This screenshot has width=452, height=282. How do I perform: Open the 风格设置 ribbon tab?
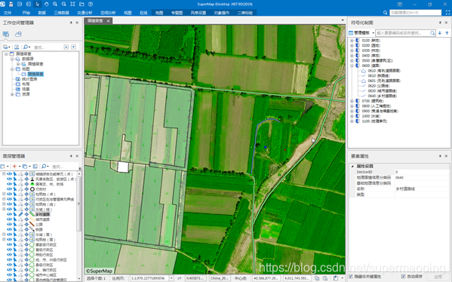click(x=198, y=13)
